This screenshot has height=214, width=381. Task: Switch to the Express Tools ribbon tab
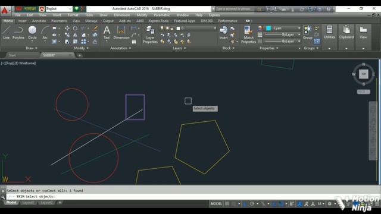pyautogui.click(x=159, y=21)
